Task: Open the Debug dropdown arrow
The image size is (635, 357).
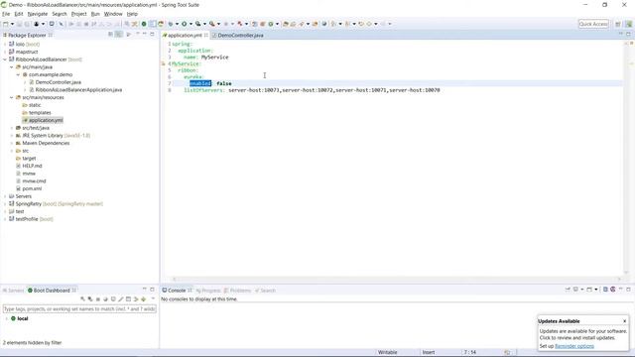Action: (x=177, y=24)
